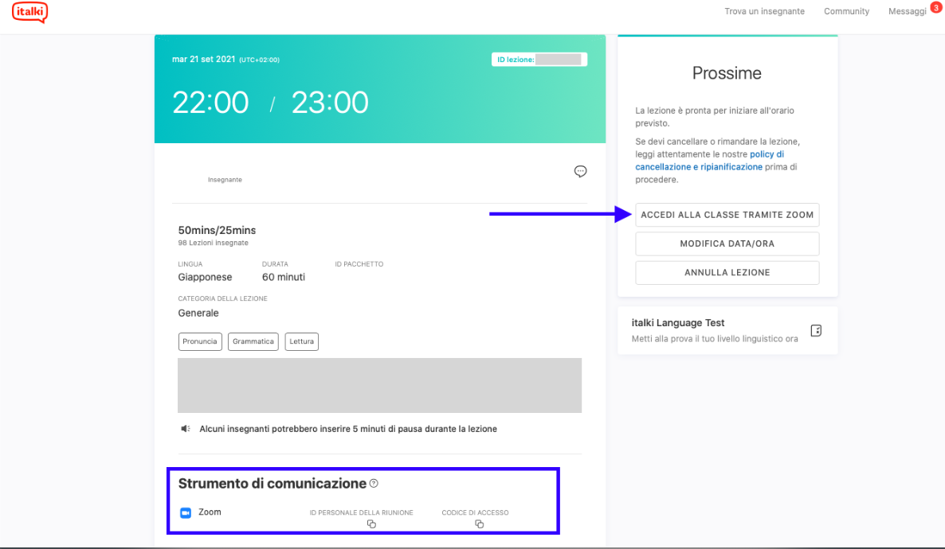Copy the Zoom access code
945x549 pixels.
coord(479,524)
